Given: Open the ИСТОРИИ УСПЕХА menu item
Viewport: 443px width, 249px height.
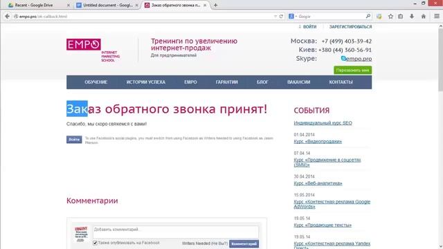Looking at the screenshot, I should 146,82.
